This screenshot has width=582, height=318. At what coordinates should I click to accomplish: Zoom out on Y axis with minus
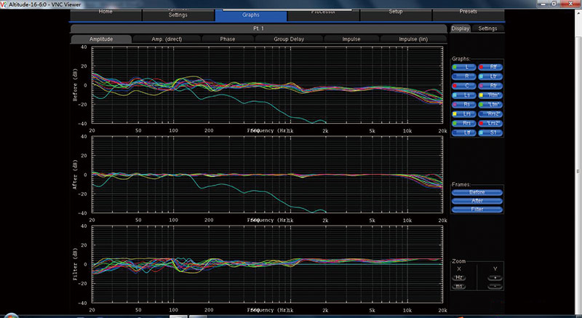495,286
